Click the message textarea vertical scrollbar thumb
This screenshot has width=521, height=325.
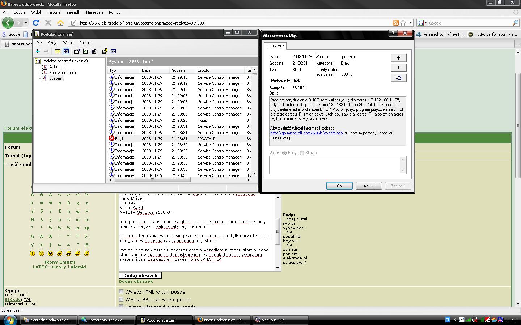(x=278, y=231)
